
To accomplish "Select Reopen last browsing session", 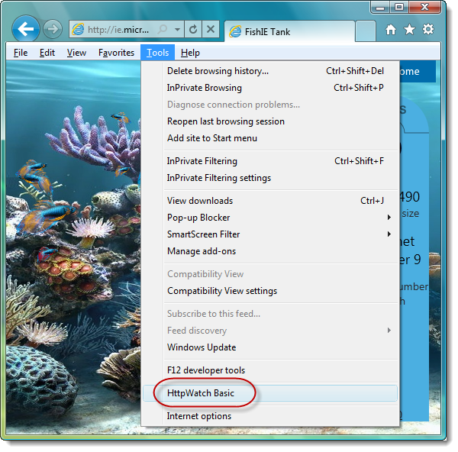I will tap(270, 121).
